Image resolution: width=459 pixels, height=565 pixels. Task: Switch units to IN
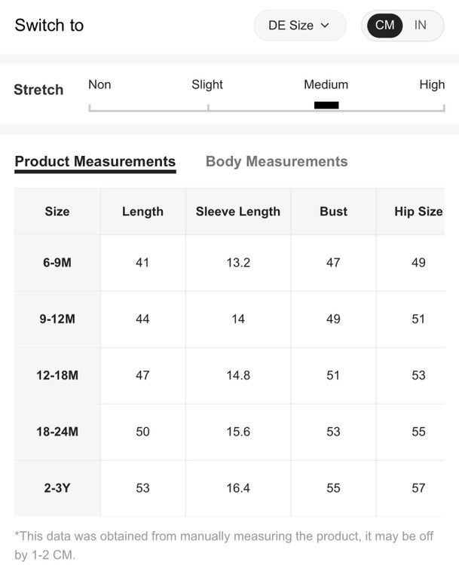pos(420,26)
